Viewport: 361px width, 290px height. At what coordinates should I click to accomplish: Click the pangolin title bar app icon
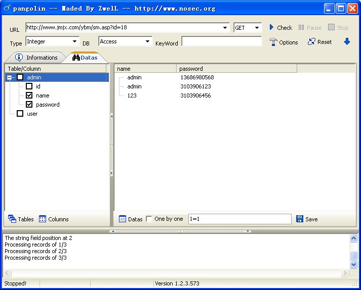(7, 8)
